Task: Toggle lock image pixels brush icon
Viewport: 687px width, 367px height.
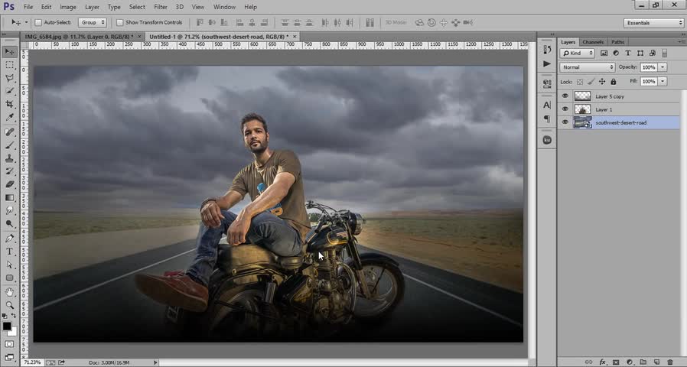Action: [x=591, y=82]
